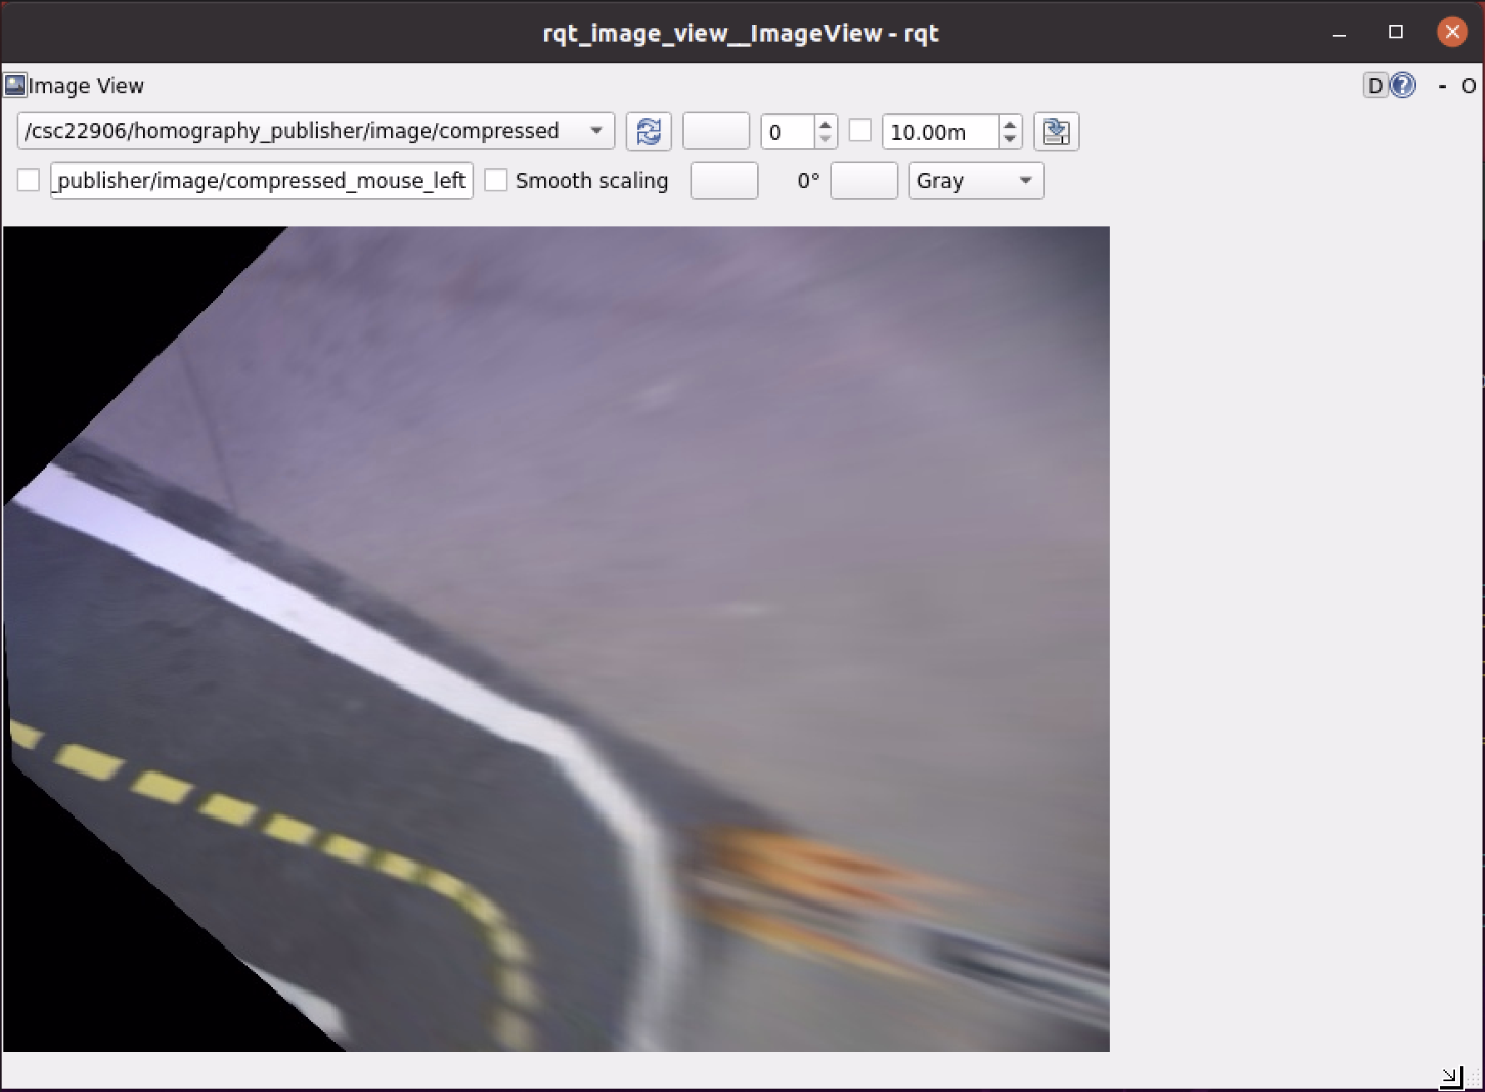
Task: Toggle the max range checkbox before 10.00m
Action: 860,131
